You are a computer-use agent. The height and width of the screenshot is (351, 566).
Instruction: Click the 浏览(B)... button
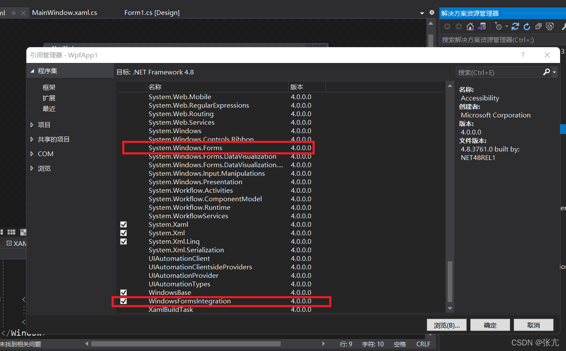[447, 325]
